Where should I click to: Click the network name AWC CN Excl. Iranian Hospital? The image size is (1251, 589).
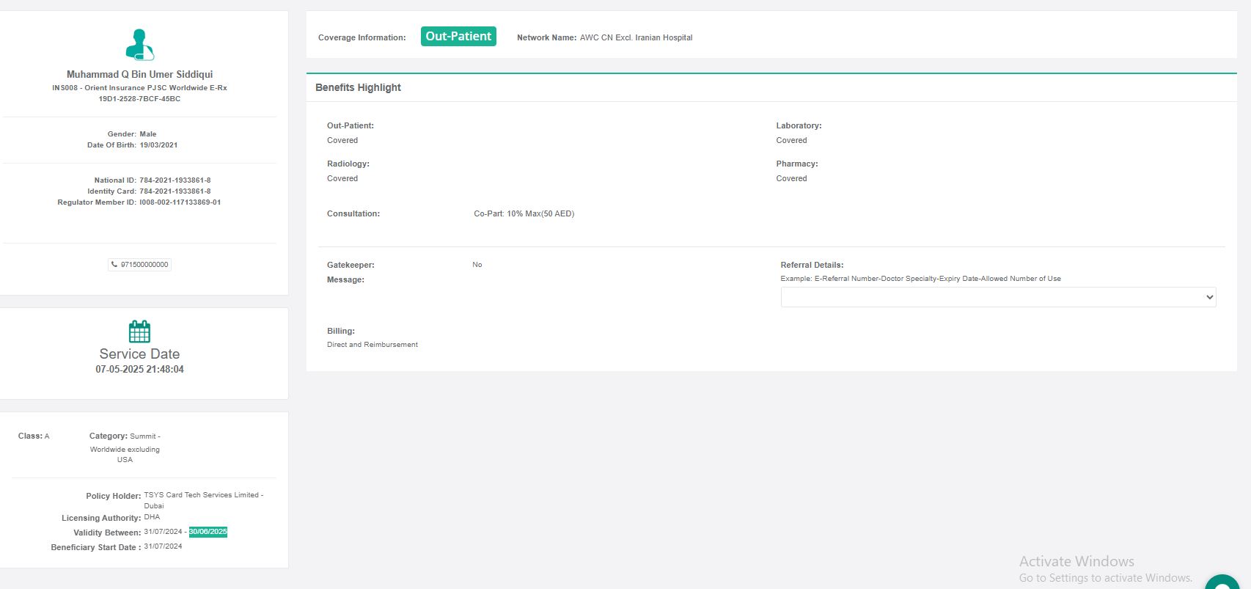636,37
